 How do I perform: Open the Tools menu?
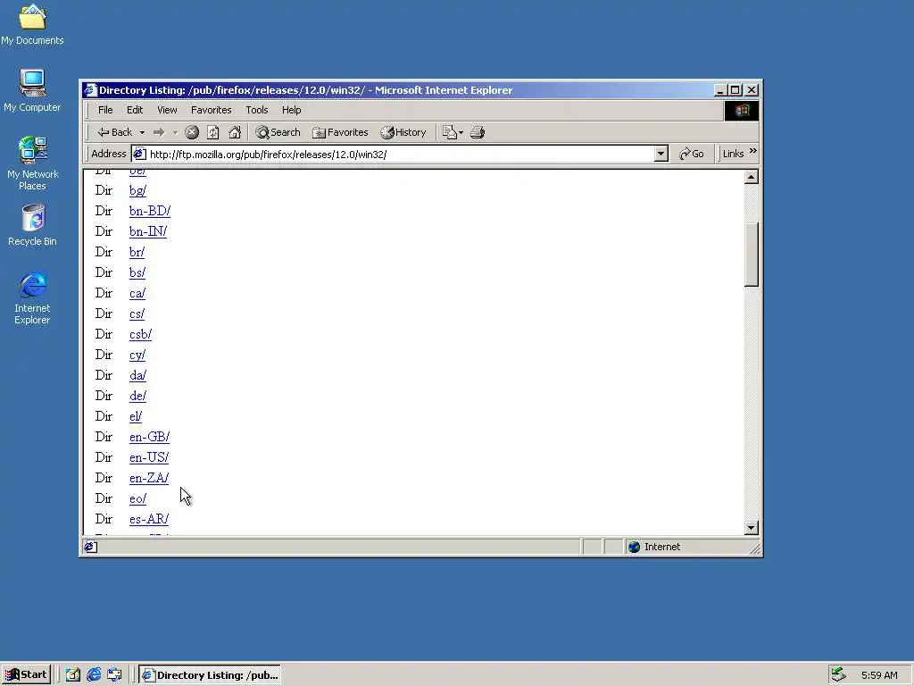click(x=256, y=110)
